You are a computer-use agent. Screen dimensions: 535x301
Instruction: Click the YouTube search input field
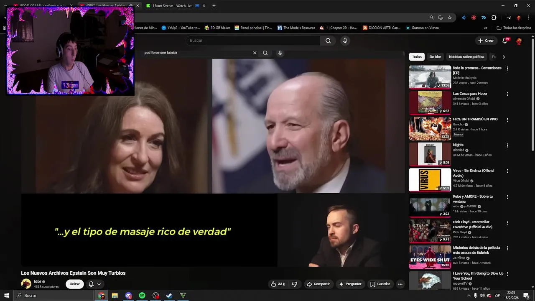click(x=253, y=41)
